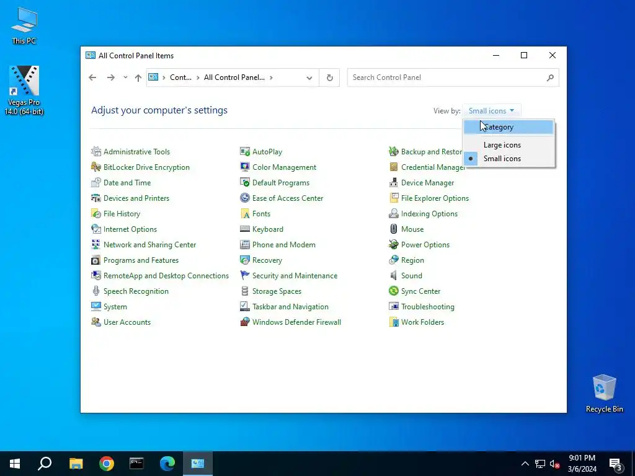Click the User Accounts icon
Image resolution: width=635 pixels, height=476 pixels.
[96, 322]
